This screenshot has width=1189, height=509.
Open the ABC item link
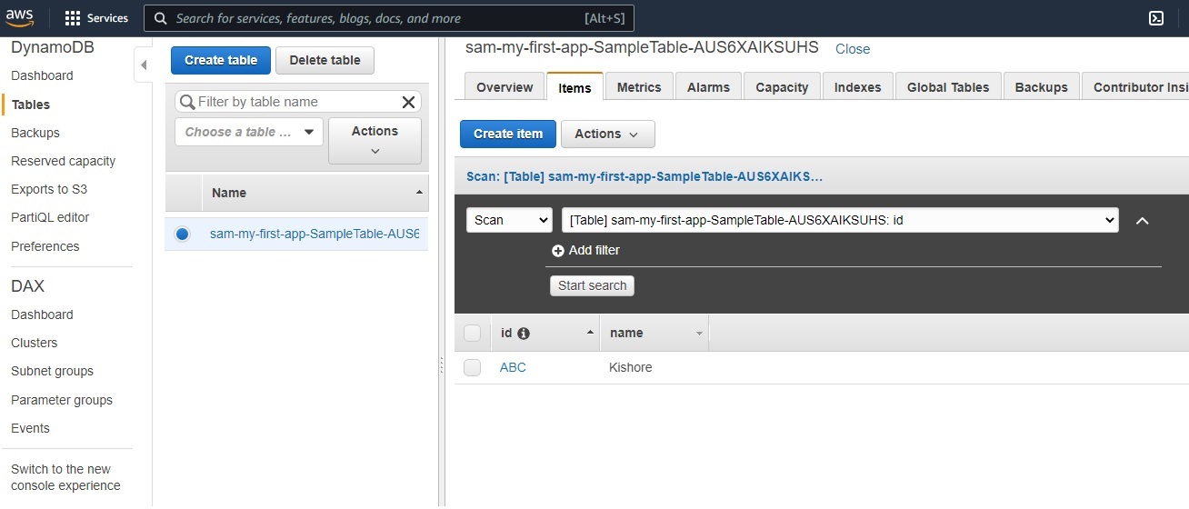tap(513, 368)
